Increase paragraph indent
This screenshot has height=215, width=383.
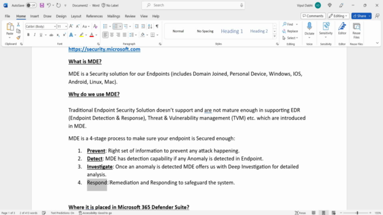click(143, 26)
